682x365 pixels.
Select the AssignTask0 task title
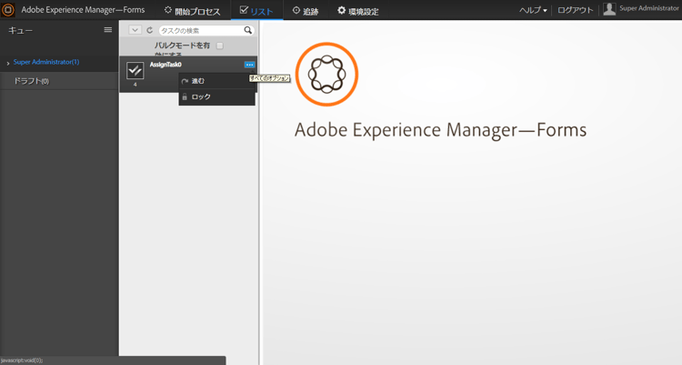click(165, 65)
